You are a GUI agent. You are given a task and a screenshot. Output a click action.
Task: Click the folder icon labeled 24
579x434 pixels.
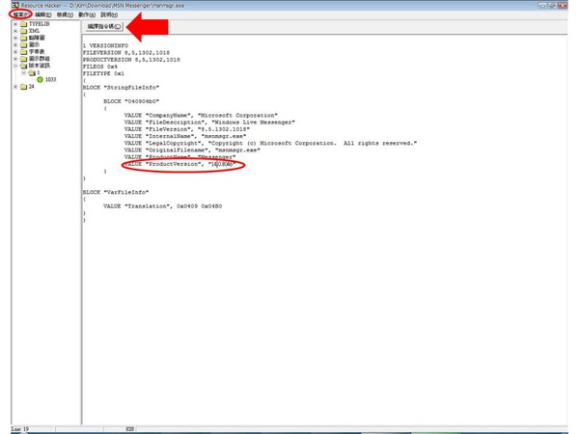[x=23, y=87]
